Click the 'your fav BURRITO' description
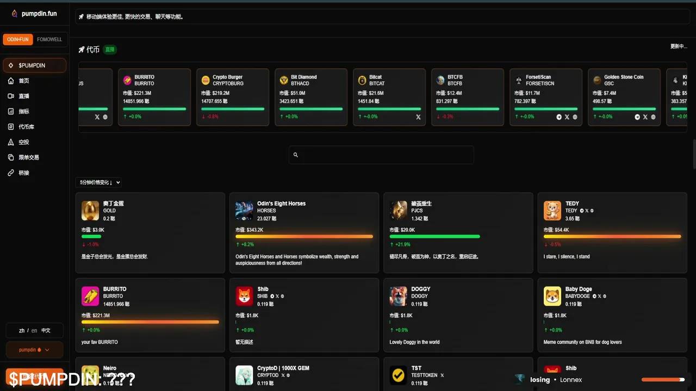 100,342
